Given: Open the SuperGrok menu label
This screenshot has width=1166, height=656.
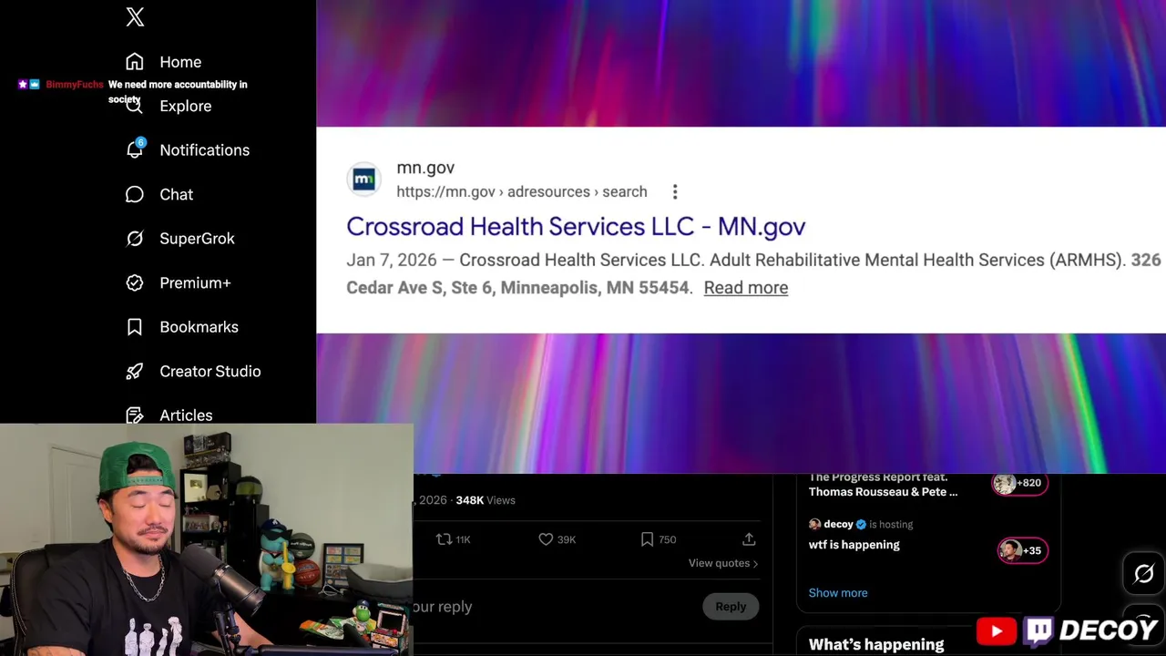Looking at the screenshot, I should click(x=198, y=239).
